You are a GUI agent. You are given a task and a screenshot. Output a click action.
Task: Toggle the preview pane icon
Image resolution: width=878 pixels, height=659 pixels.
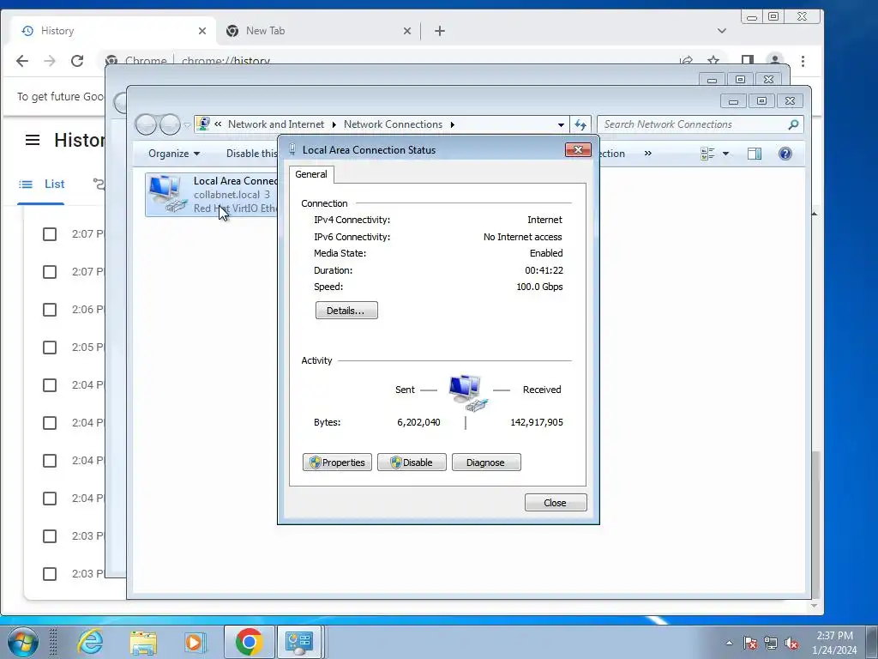tap(755, 154)
